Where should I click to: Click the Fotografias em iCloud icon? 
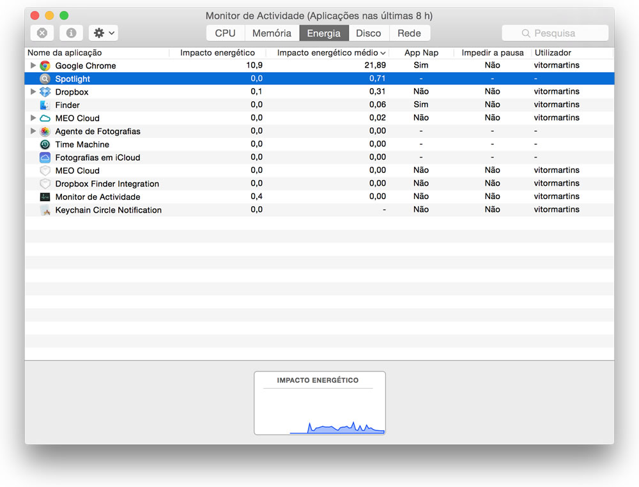click(45, 157)
